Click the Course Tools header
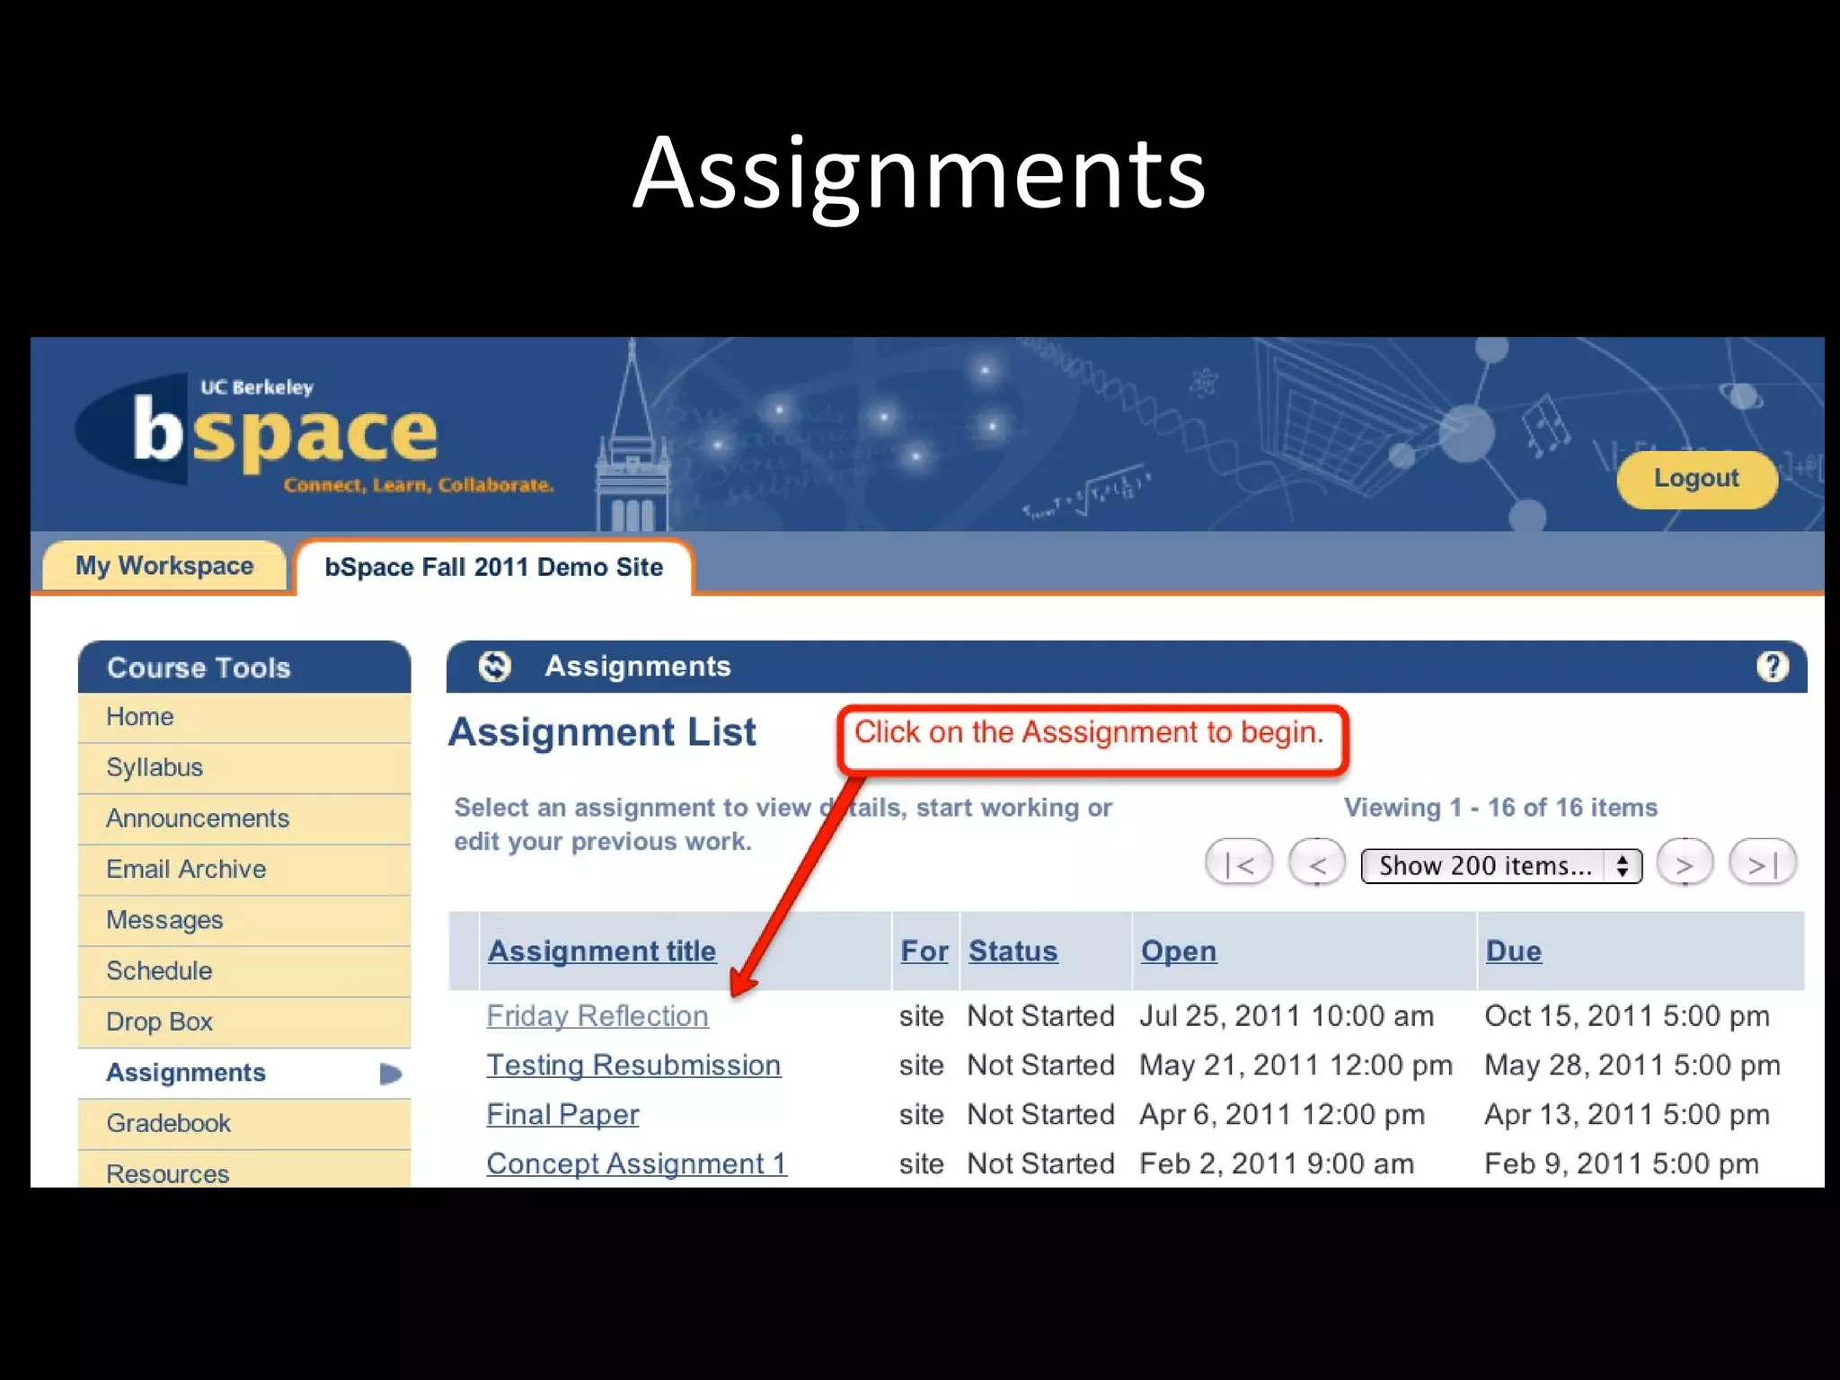This screenshot has height=1380, width=1840. click(244, 668)
